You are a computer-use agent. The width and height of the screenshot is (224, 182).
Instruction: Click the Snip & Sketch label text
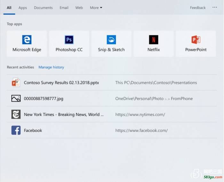(x=111, y=50)
